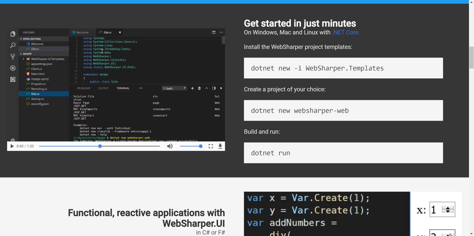Open the 1: bash terminal dropdown
Viewport: 474px width, 236px height.
pos(174,88)
